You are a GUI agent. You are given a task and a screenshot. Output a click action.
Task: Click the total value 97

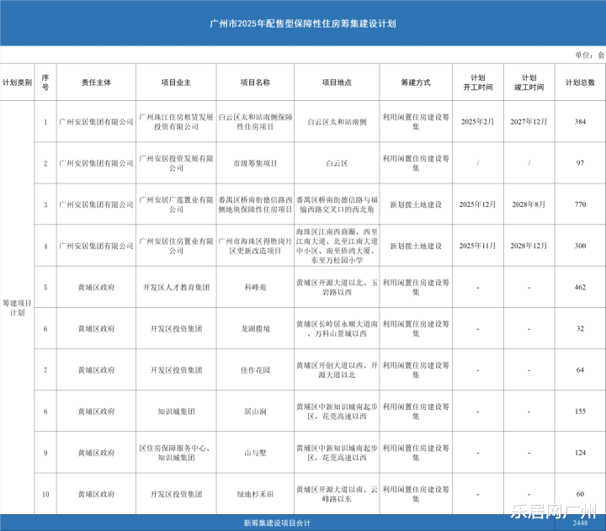[x=580, y=163]
